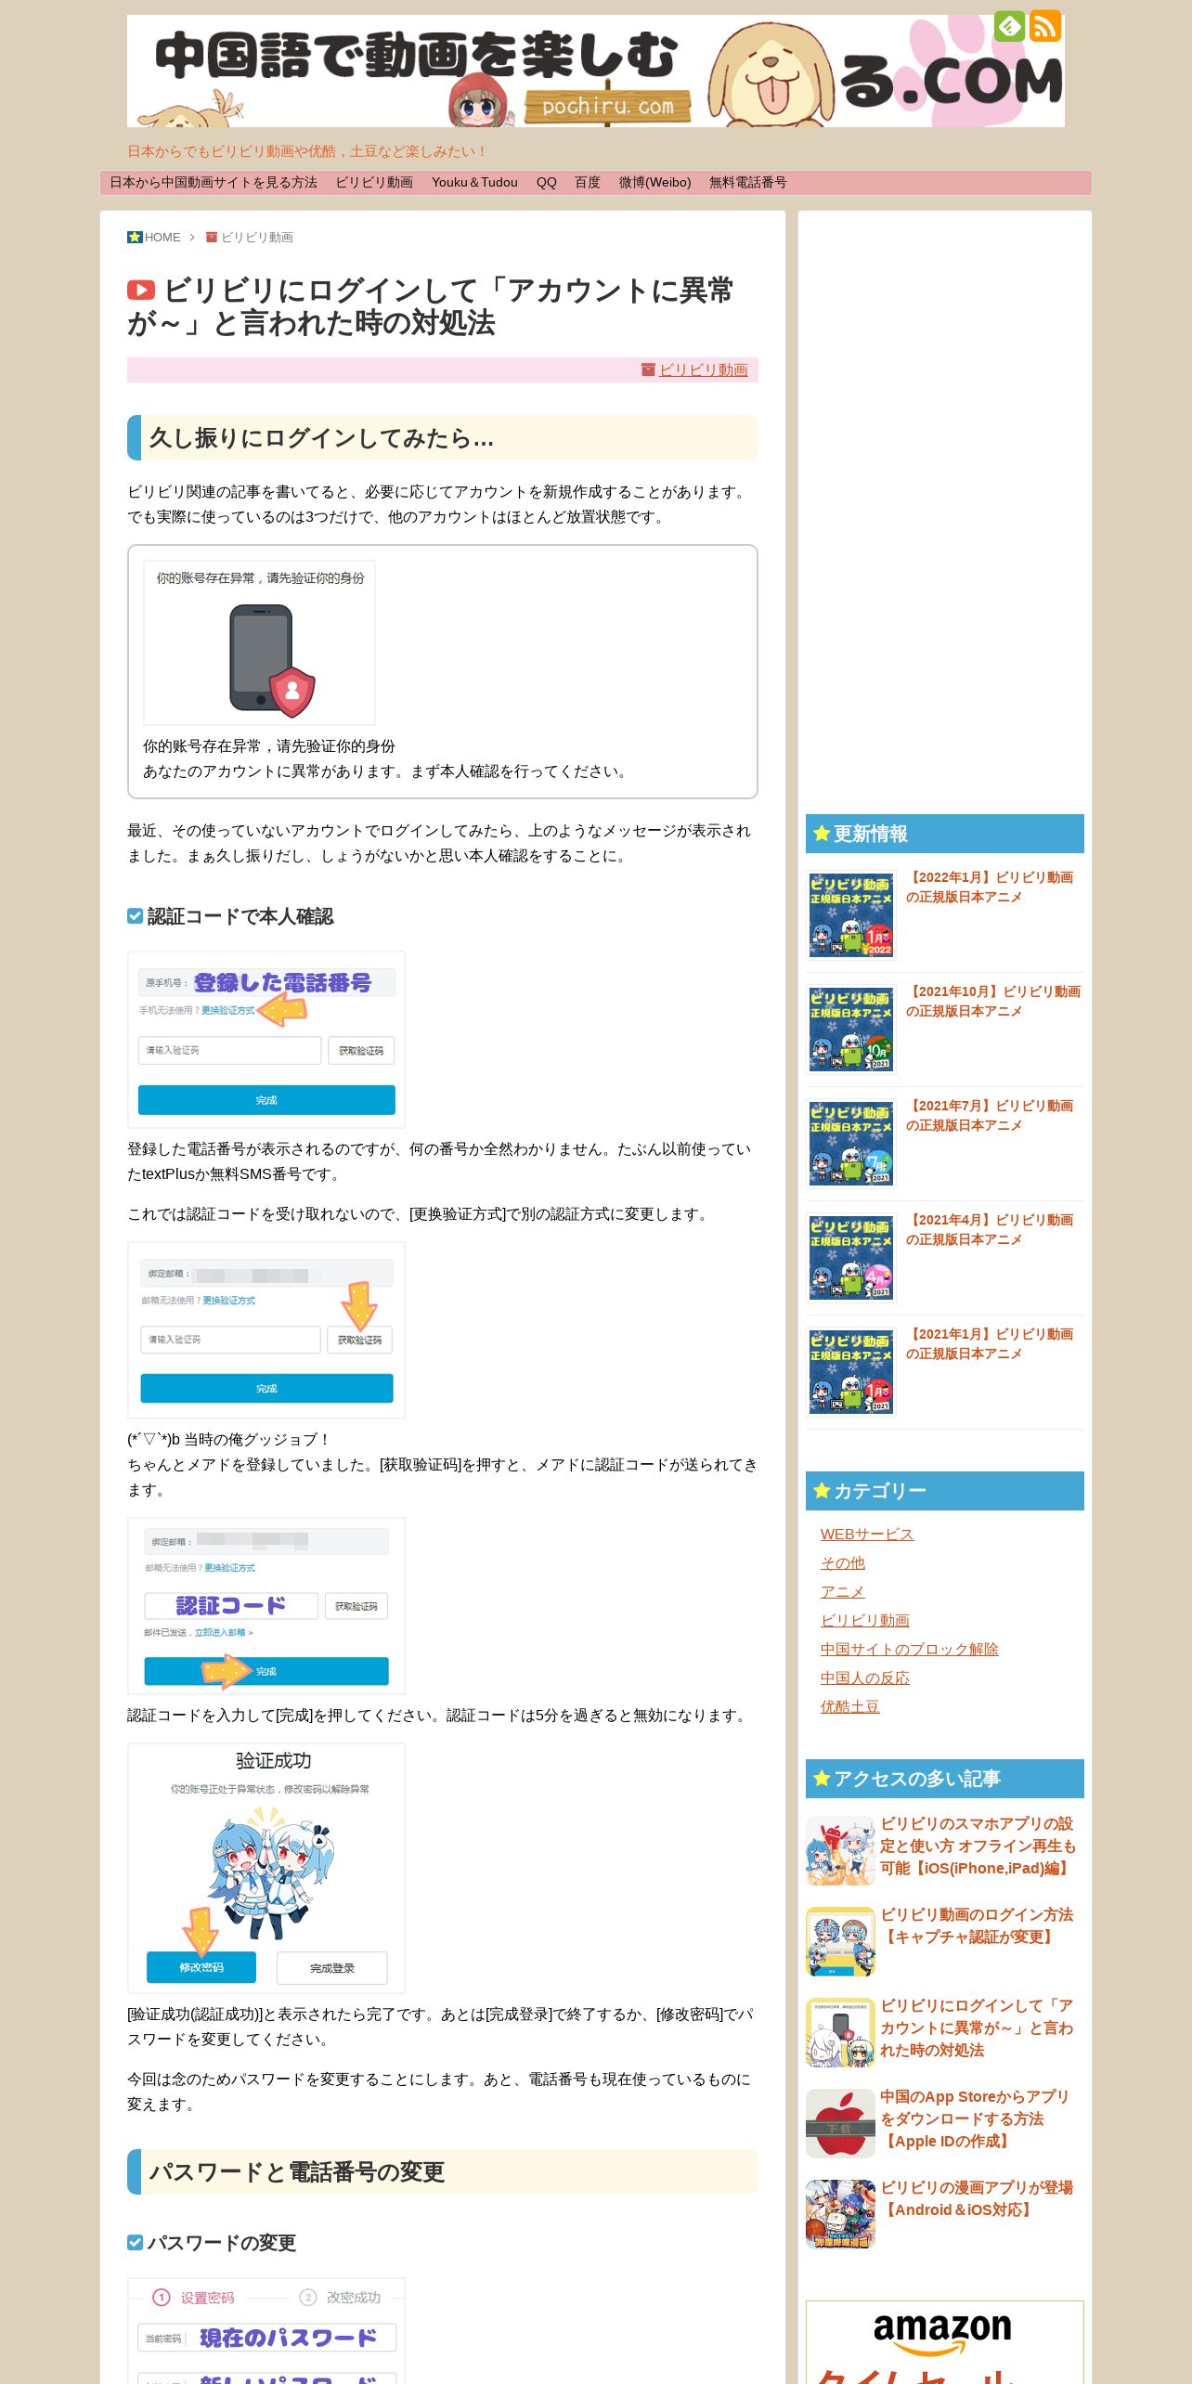The image size is (1192, 2384).
Task: Open ビリビリ動画 category in sidebar
Action: [x=864, y=1621]
